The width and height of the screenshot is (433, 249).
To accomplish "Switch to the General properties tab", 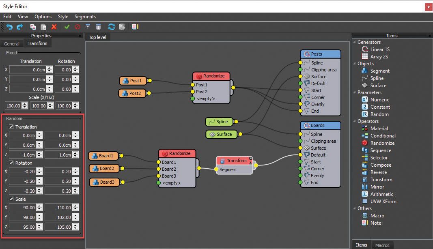I will tap(11, 43).
